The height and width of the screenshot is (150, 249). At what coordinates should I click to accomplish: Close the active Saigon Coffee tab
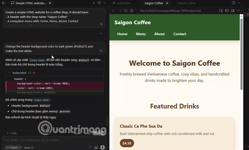(x=167, y=3)
